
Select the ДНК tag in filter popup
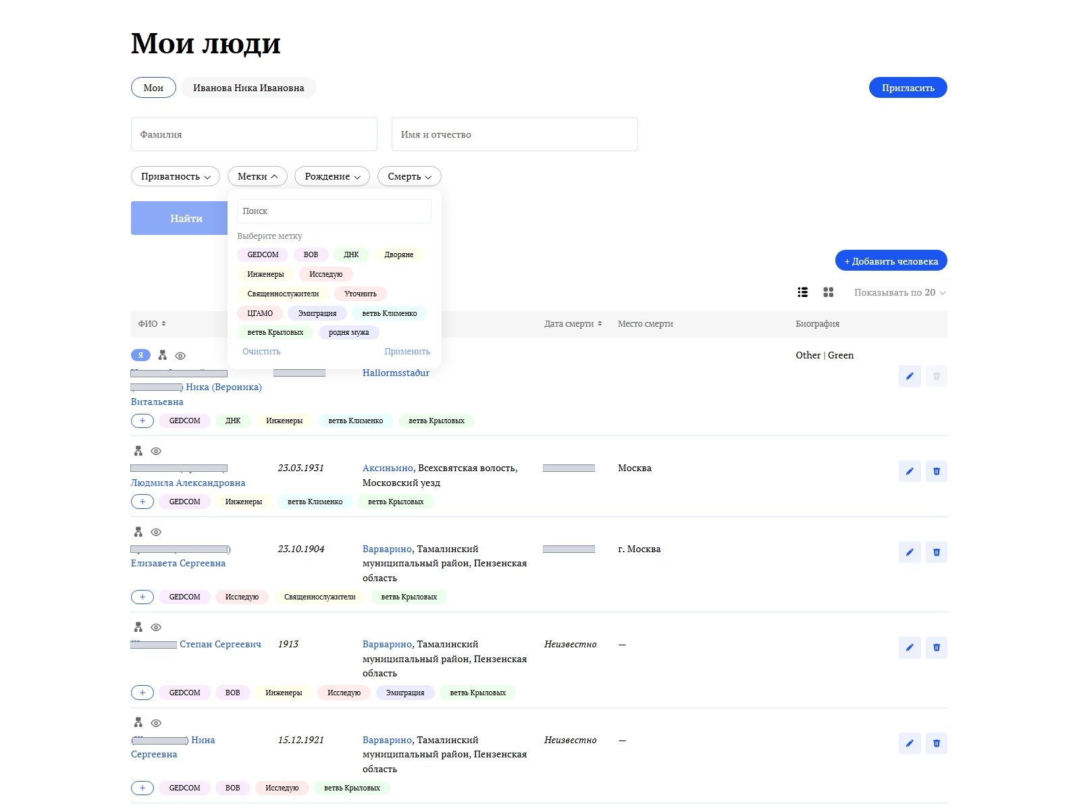pyautogui.click(x=351, y=254)
